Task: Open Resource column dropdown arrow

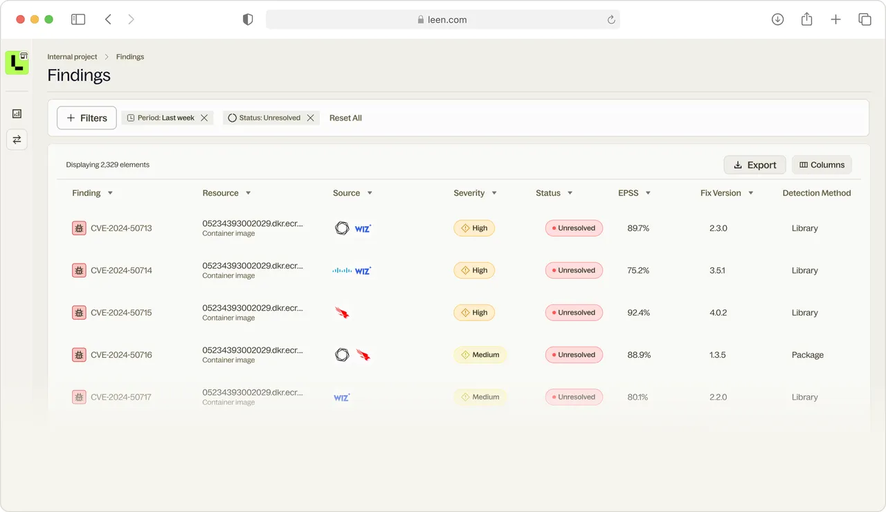Action: coord(248,193)
